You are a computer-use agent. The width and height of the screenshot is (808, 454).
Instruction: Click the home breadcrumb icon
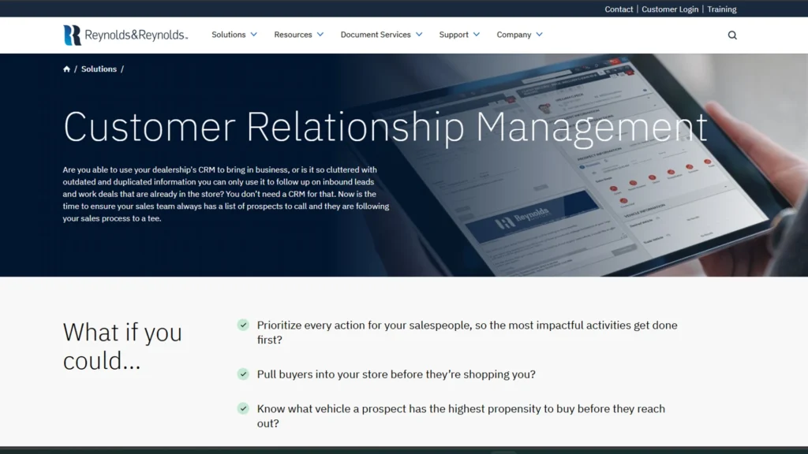click(66, 69)
